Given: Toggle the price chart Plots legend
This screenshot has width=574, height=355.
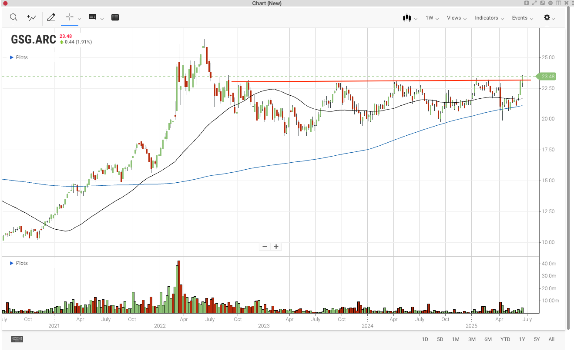Looking at the screenshot, I should (19, 57).
